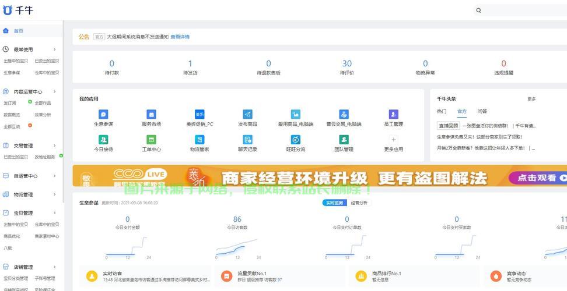Click 全部作品 in the sidebar
This screenshot has width=567, height=291.
click(43, 103)
